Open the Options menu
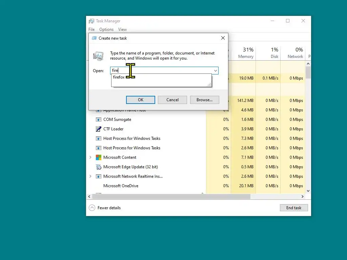 pos(106,29)
